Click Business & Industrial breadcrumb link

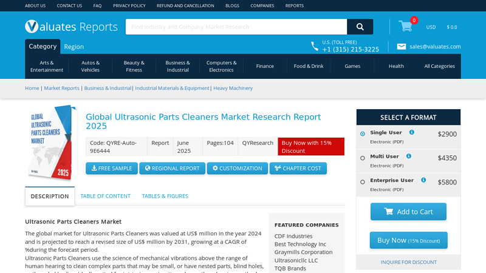pos(108,88)
